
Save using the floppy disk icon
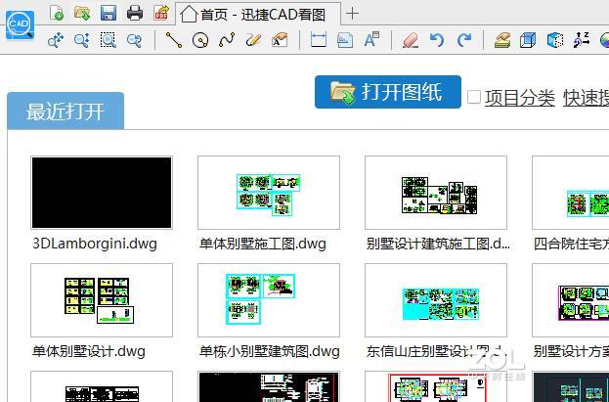[x=109, y=13]
